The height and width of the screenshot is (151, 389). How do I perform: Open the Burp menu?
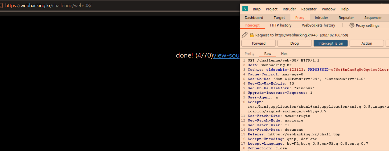click(257, 9)
